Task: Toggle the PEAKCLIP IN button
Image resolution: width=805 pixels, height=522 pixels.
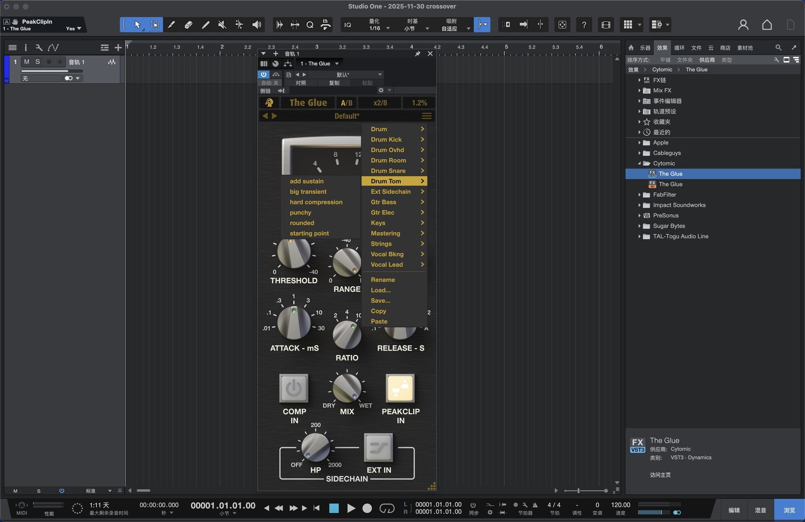Action: point(400,388)
